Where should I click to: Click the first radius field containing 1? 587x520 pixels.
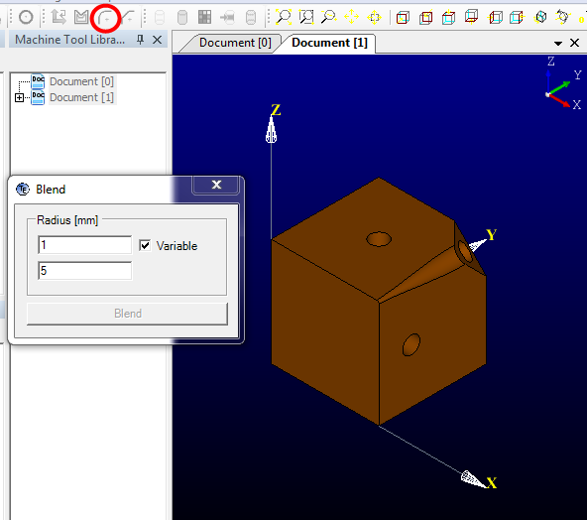tap(84, 245)
